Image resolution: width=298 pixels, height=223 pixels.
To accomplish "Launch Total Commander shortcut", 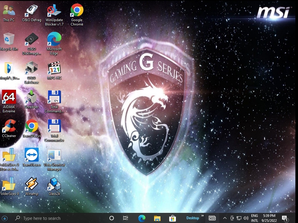I will point(54,131).
